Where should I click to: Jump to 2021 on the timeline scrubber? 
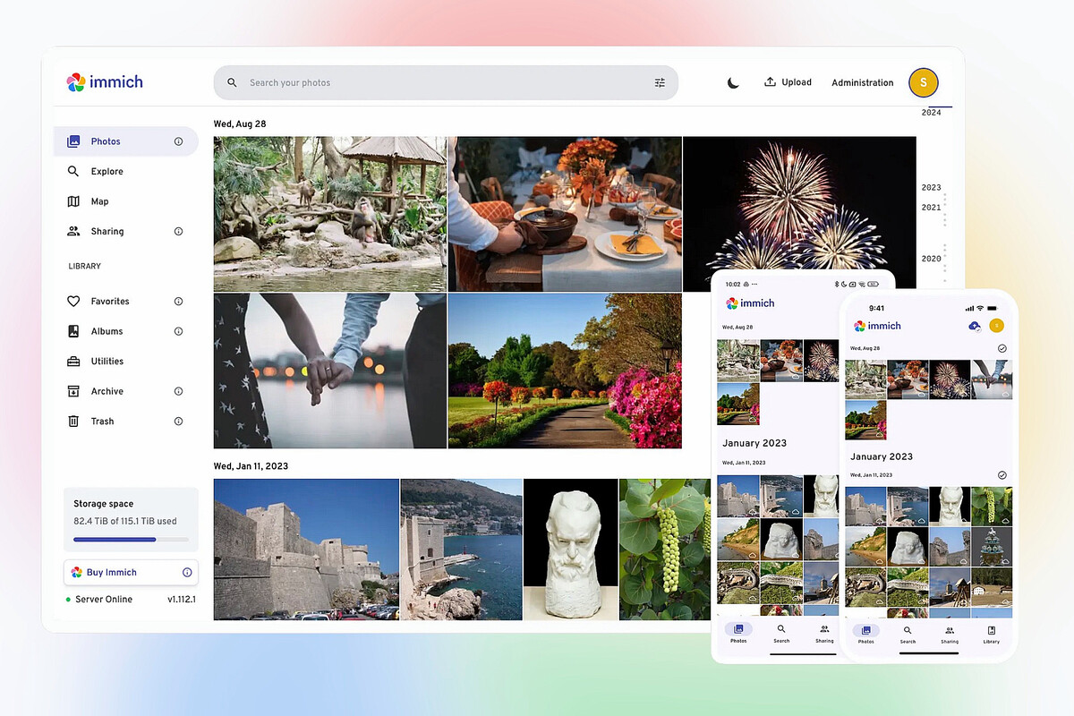pos(931,208)
